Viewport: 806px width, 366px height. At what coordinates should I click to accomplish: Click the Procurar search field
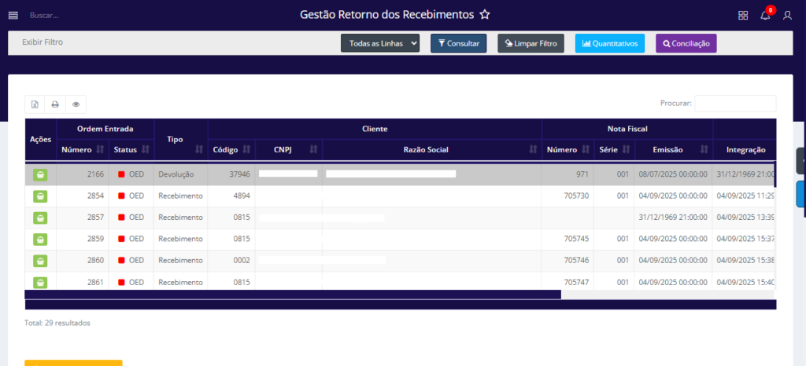[x=735, y=103]
